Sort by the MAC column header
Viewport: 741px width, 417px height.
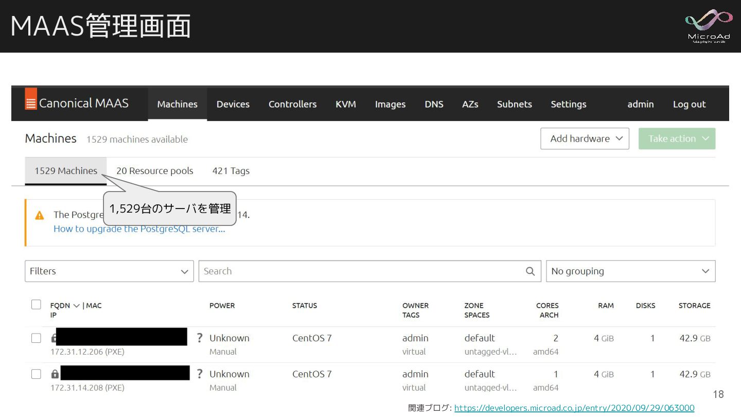94,305
